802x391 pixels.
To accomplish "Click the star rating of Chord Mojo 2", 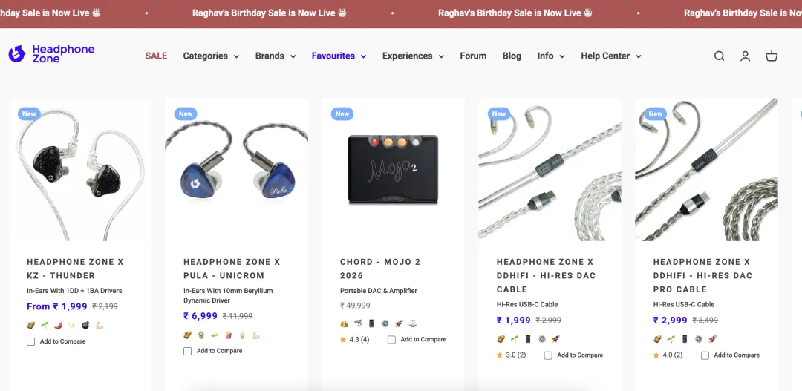I will click(354, 340).
